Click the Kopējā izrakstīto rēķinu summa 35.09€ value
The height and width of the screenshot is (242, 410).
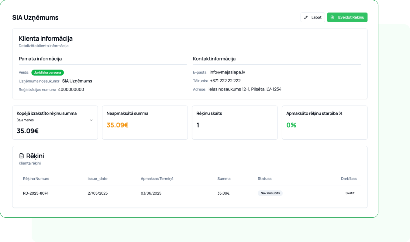pyautogui.click(x=28, y=131)
